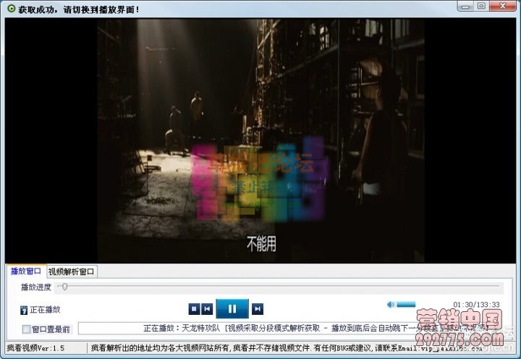Viewport: 521px width, 359px height.
Task: Click the 正在播放 status icon
Action: click(24, 310)
